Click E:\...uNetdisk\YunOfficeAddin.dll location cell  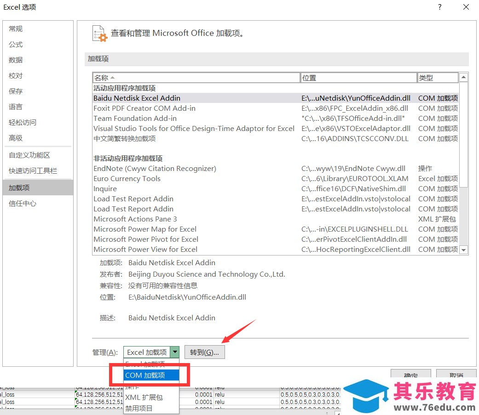(356, 98)
